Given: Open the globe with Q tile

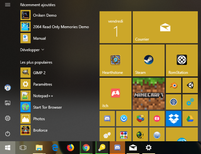Looking at the screenshot, I should click(140, 134).
